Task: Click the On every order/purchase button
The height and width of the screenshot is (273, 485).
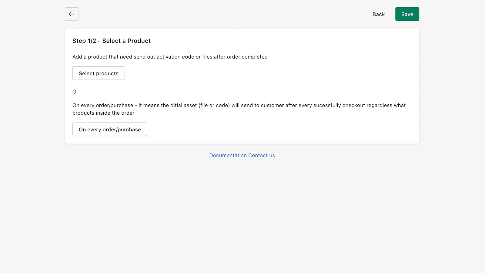Action: coord(110,129)
